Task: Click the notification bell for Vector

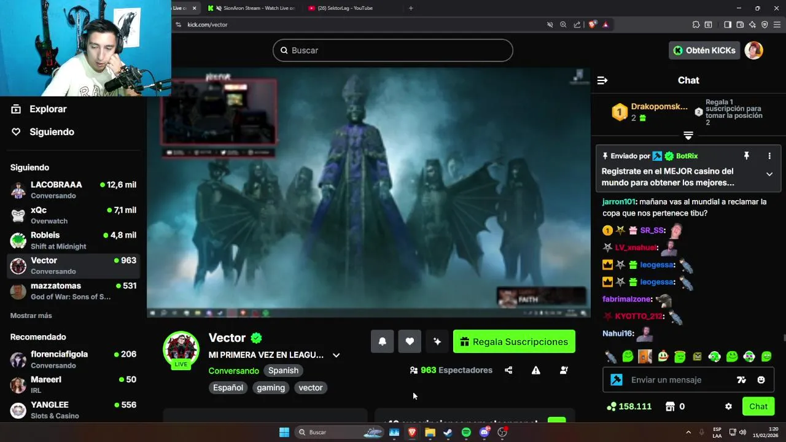Action: (382, 341)
